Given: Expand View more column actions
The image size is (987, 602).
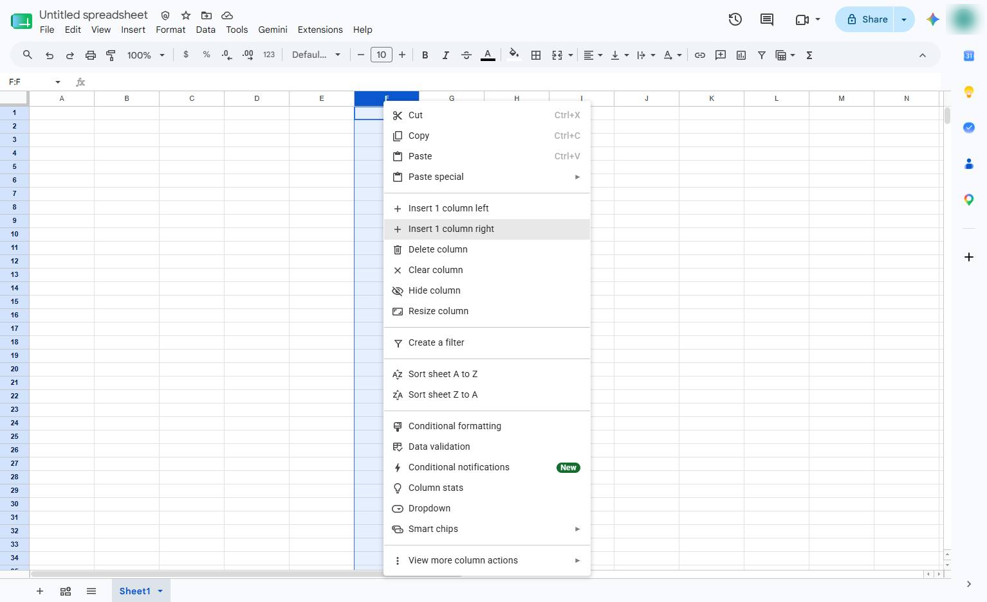Looking at the screenshot, I should coord(487,561).
